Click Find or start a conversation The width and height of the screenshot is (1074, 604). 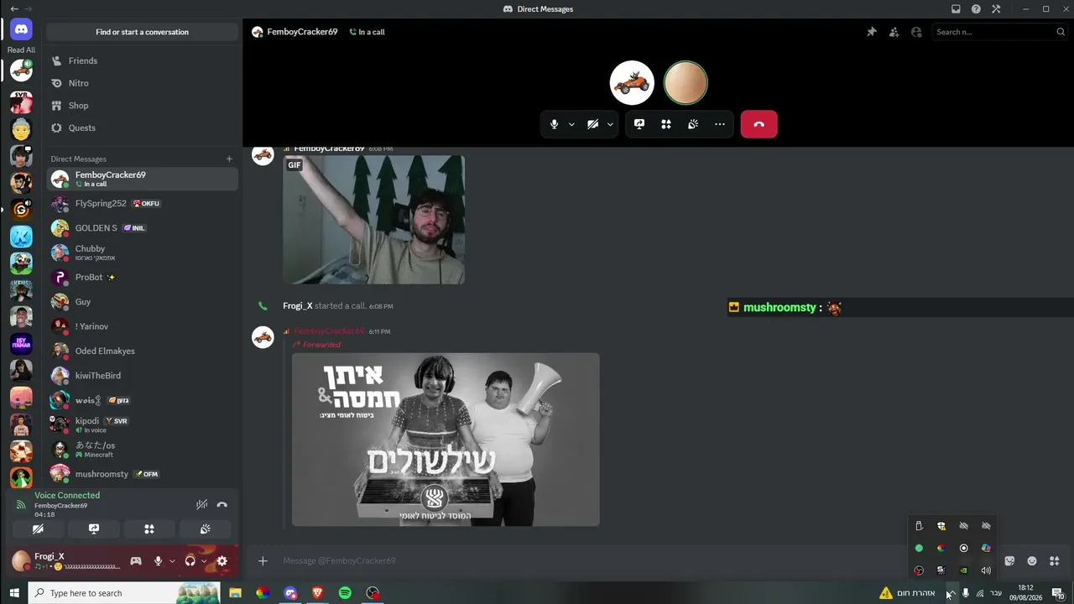[142, 32]
